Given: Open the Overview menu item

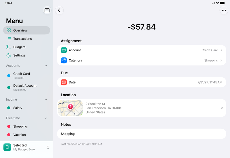Looking at the screenshot, I should click(26, 30).
